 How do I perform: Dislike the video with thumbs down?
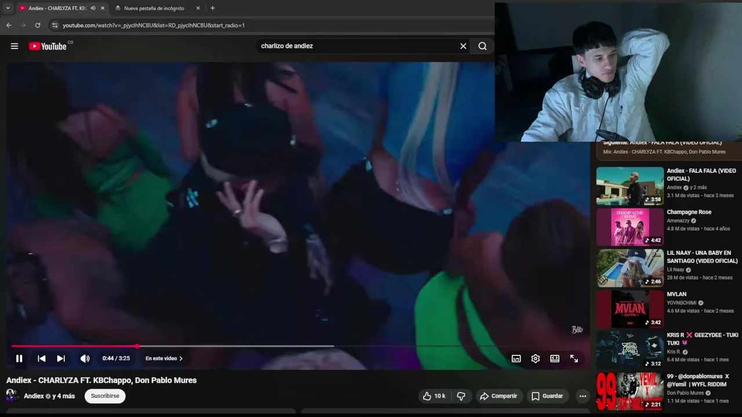click(461, 396)
